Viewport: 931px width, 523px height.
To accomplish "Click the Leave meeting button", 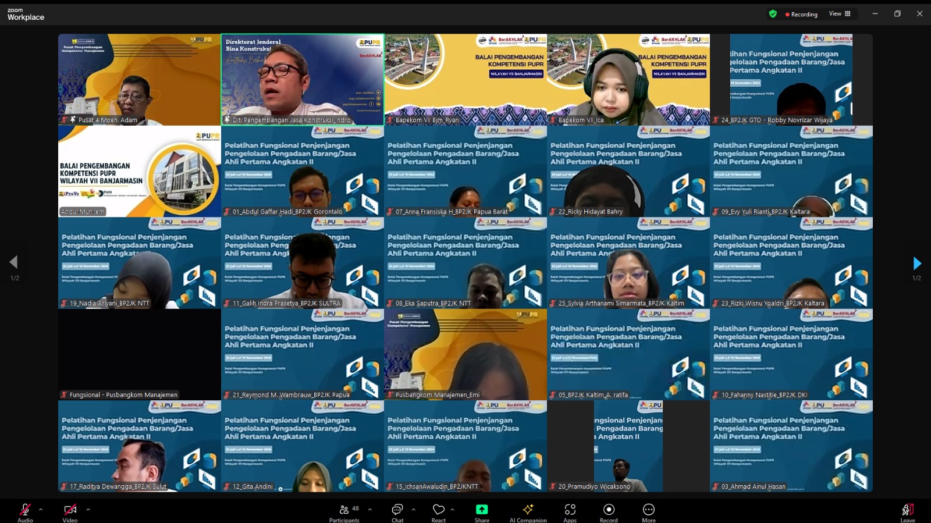I will (908, 513).
